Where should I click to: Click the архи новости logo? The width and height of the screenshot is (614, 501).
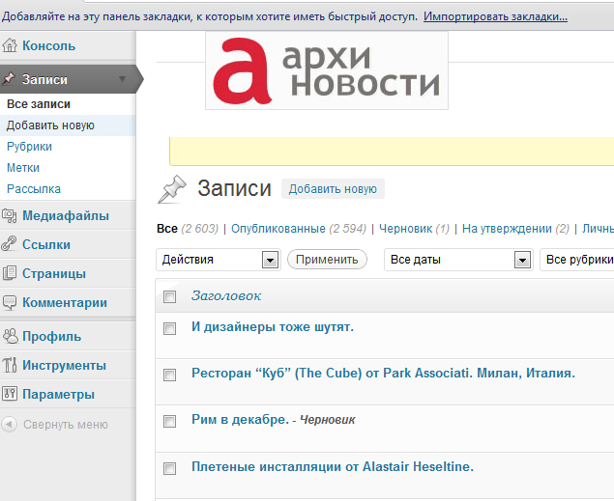pyautogui.click(x=327, y=70)
